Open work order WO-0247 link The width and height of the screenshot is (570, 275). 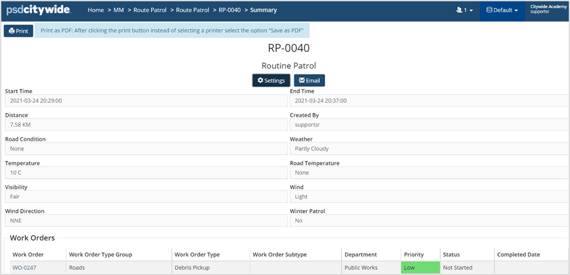click(x=24, y=268)
